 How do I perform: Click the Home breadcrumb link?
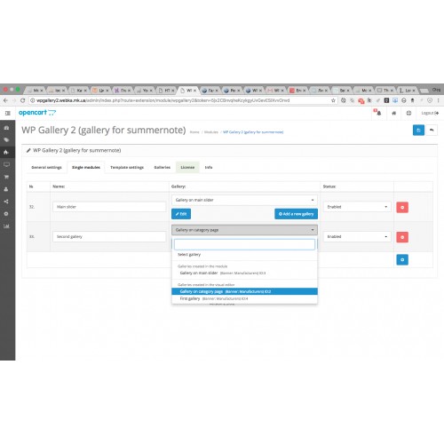click(194, 132)
